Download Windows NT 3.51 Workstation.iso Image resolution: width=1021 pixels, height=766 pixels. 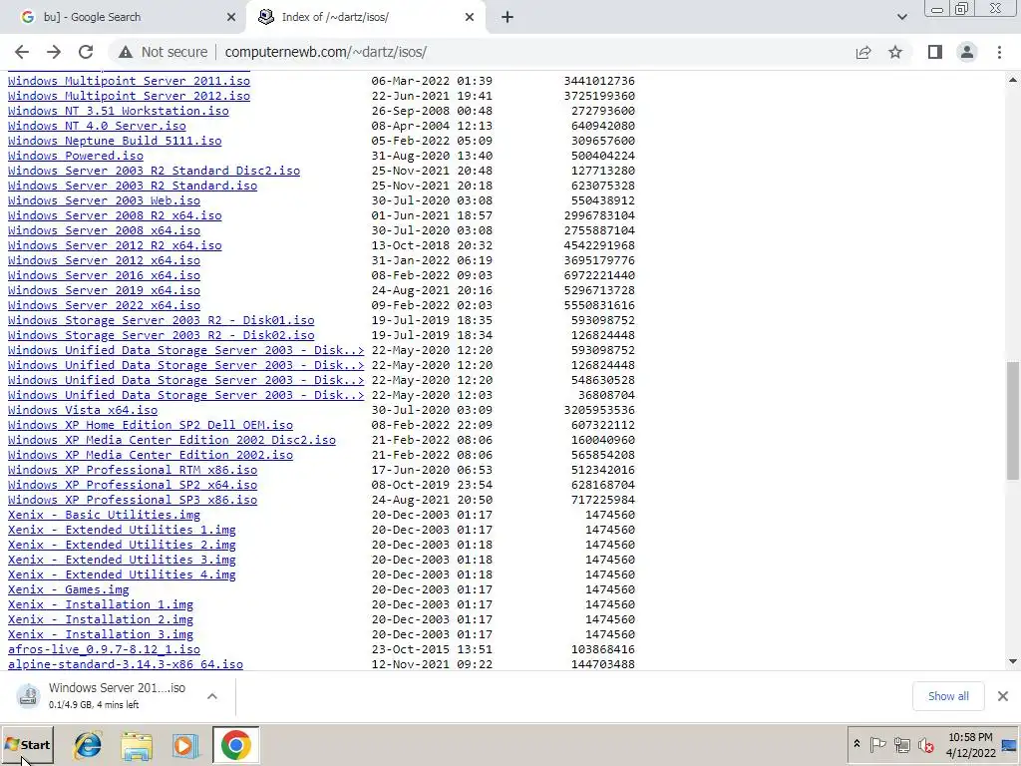tap(118, 111)
